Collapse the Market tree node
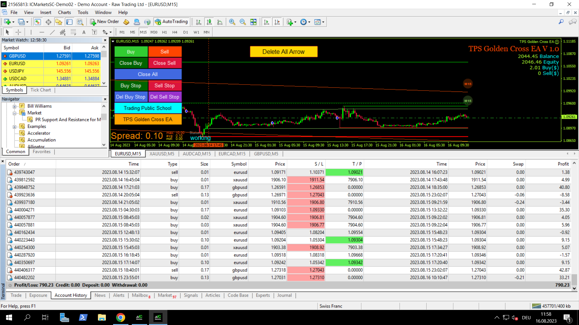 14,113
